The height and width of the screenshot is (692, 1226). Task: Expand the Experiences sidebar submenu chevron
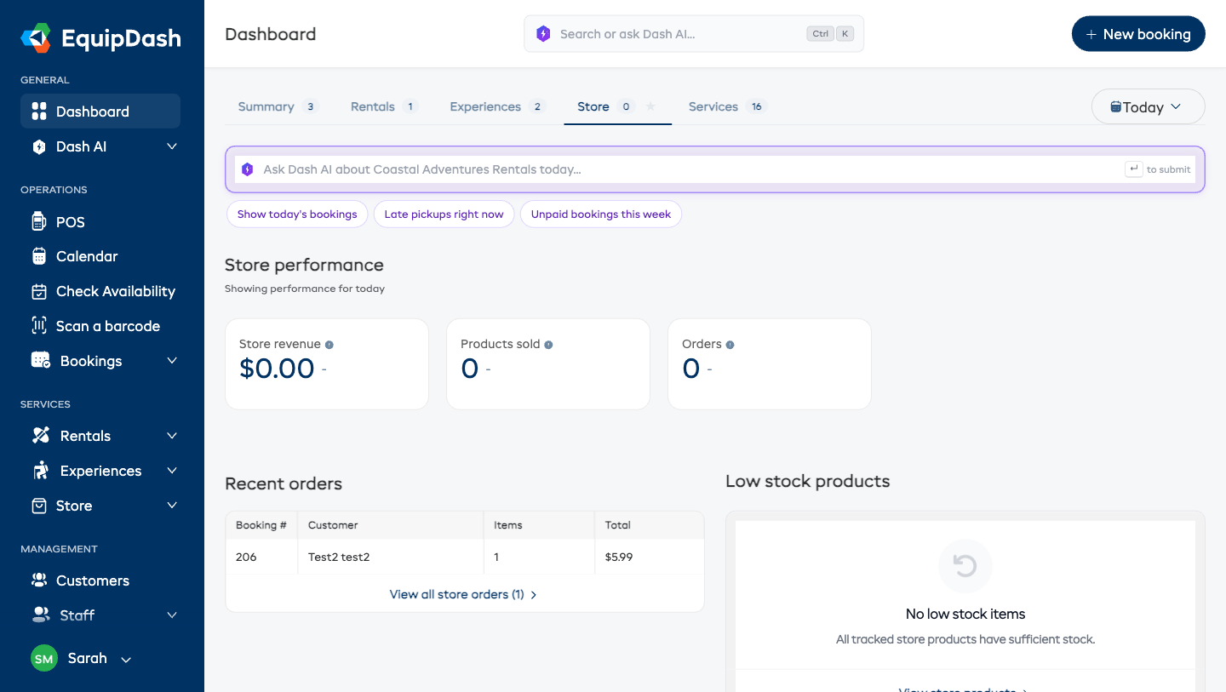point(172,471)
